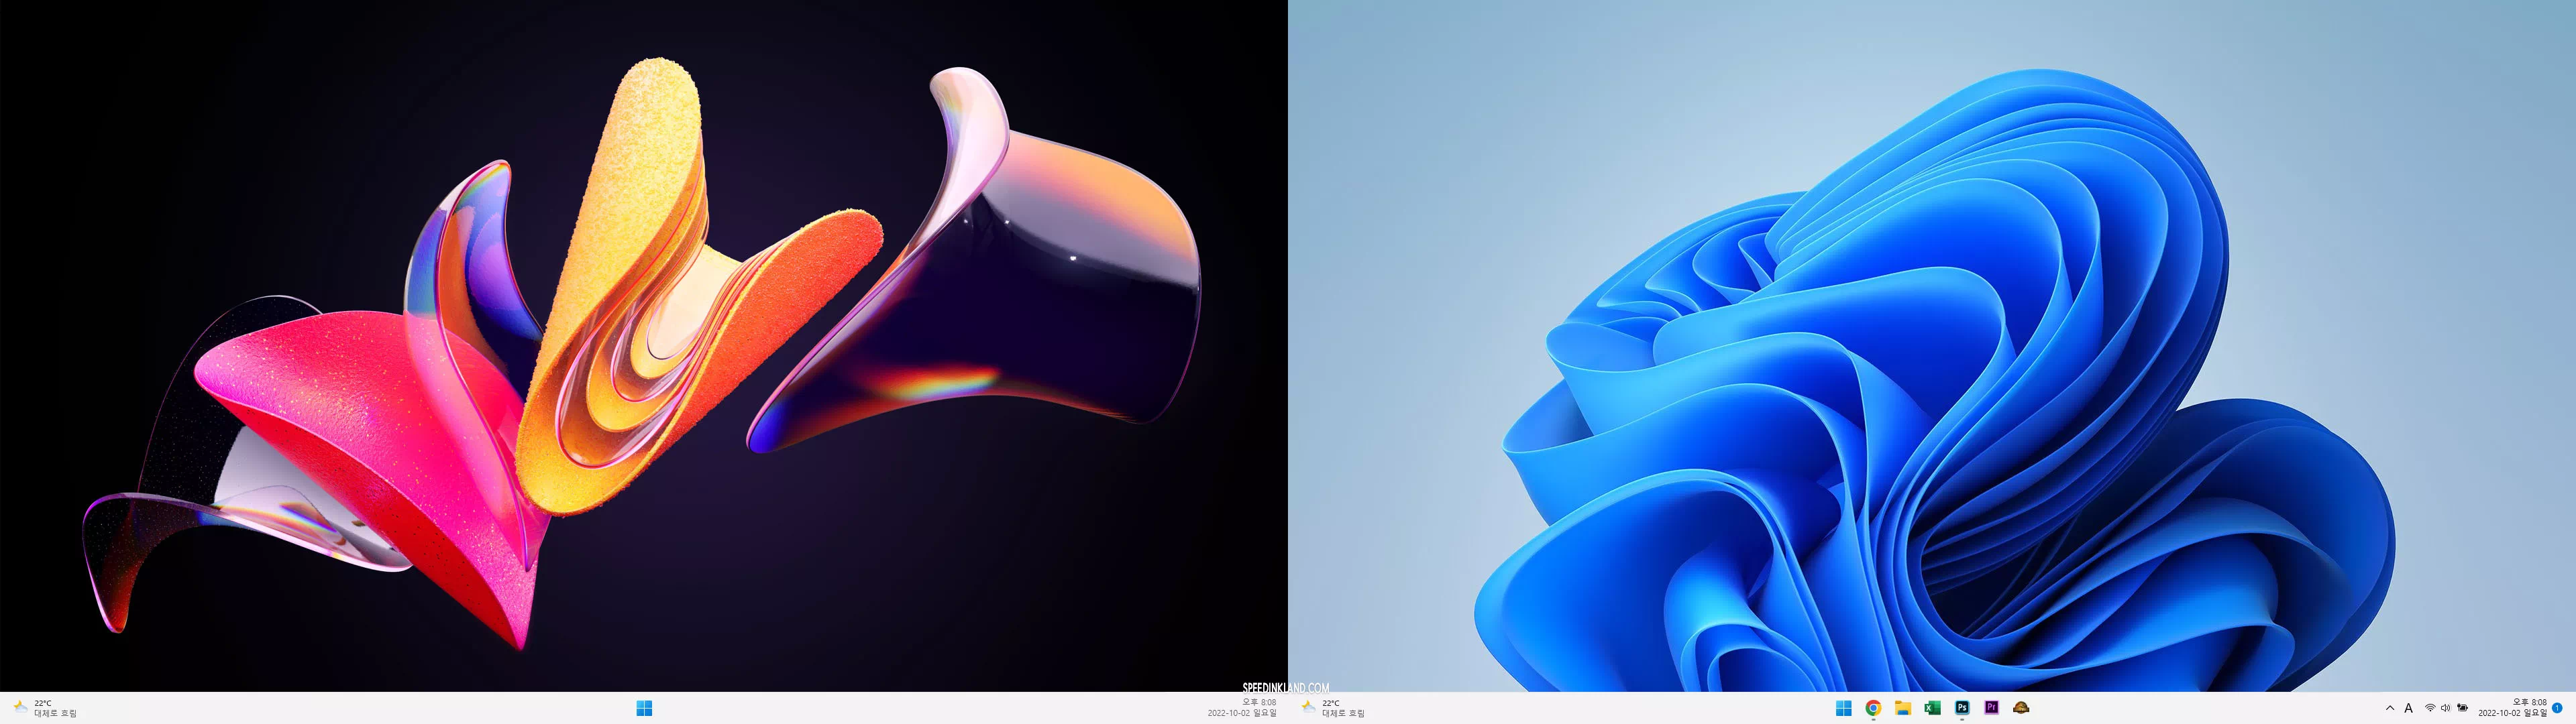Screen dimensions: 2576x724
Task: Launch the Jurassic World game icon on the taskbar
Action: 2021,708
